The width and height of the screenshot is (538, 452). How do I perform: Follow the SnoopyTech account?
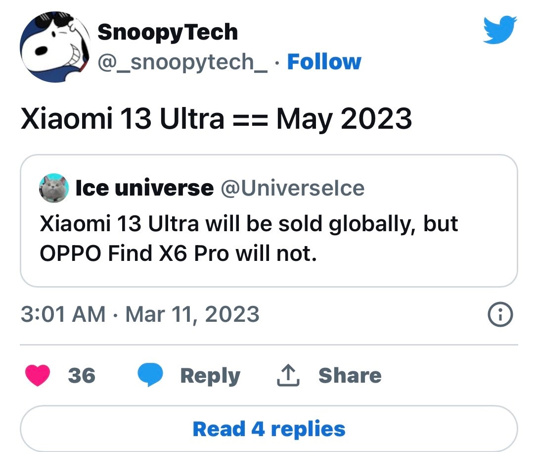point(324,62)
